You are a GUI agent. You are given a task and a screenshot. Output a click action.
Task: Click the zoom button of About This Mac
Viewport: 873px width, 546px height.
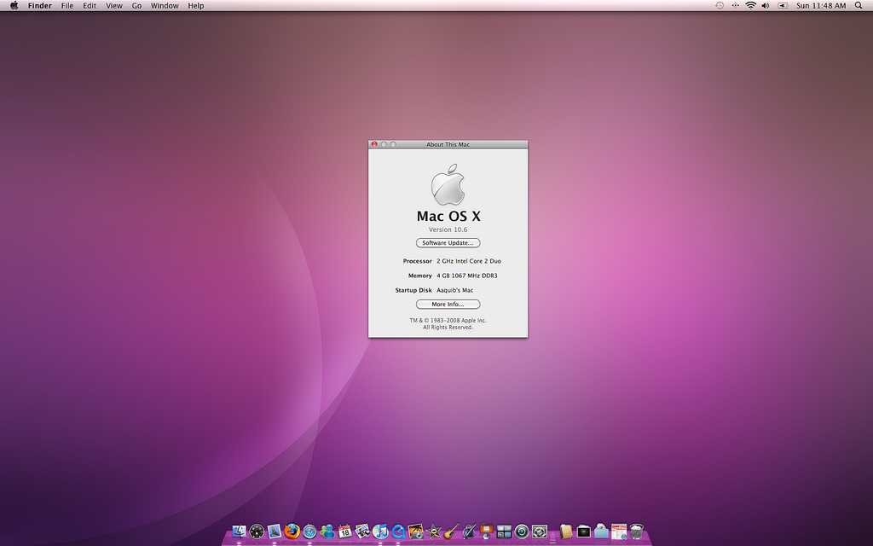393,144
